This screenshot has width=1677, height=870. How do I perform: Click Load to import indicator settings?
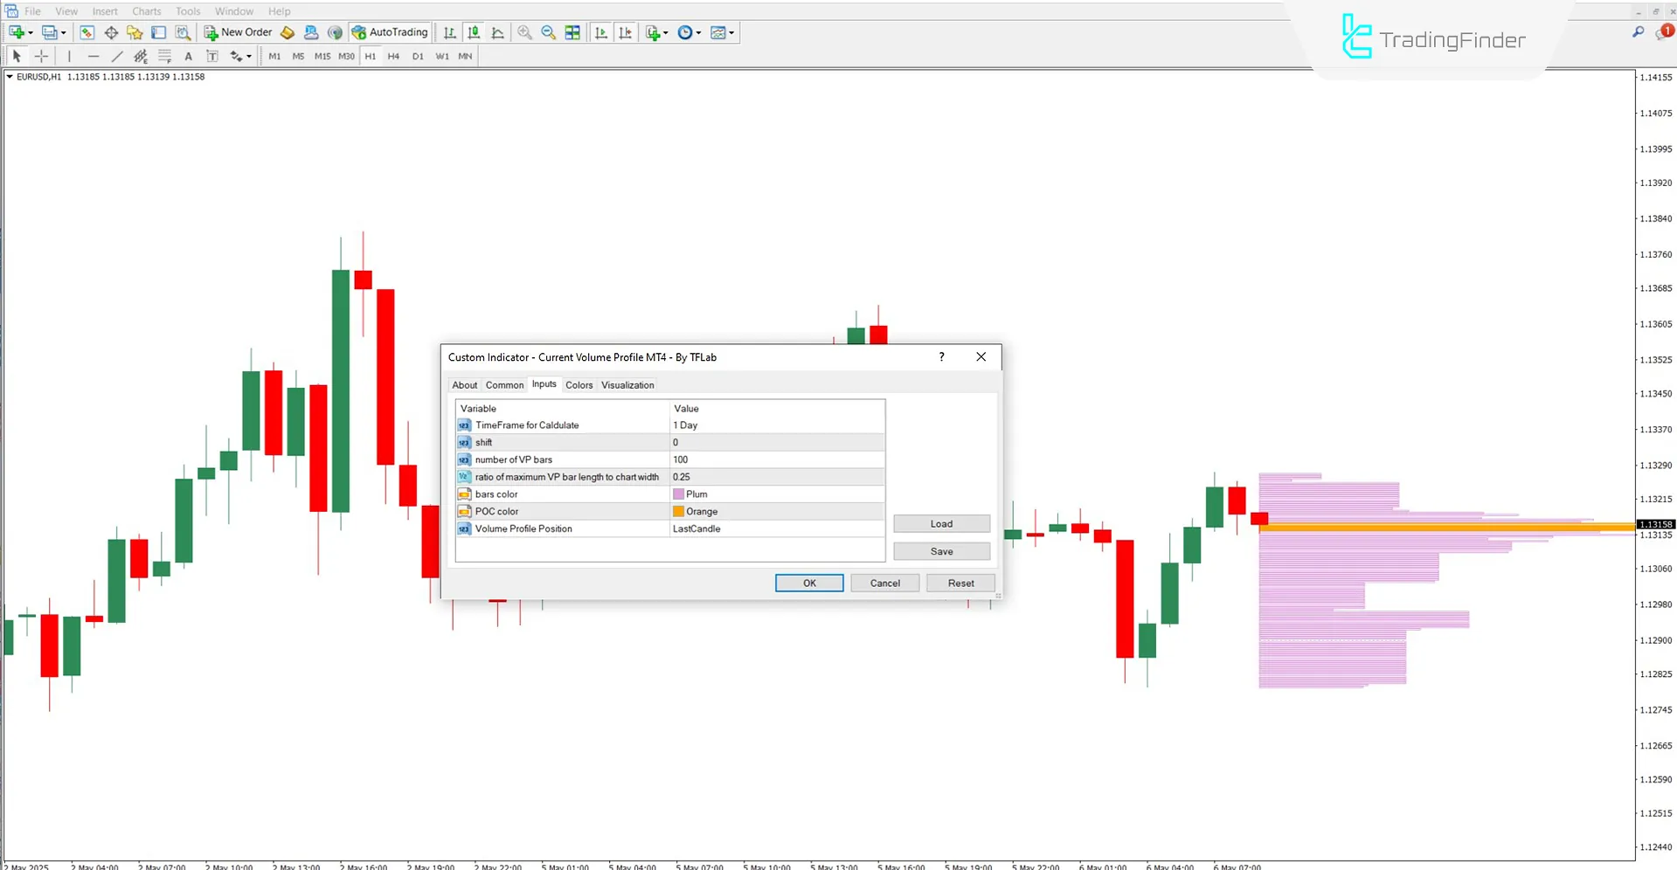[x=941, y=523]
